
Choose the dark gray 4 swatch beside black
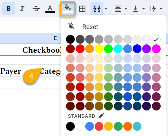pyautogui.click(x=80, y=40)
